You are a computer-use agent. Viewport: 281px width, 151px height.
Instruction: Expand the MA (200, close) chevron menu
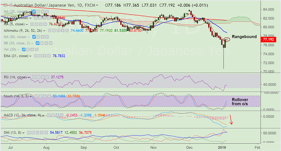coord(30,18)
